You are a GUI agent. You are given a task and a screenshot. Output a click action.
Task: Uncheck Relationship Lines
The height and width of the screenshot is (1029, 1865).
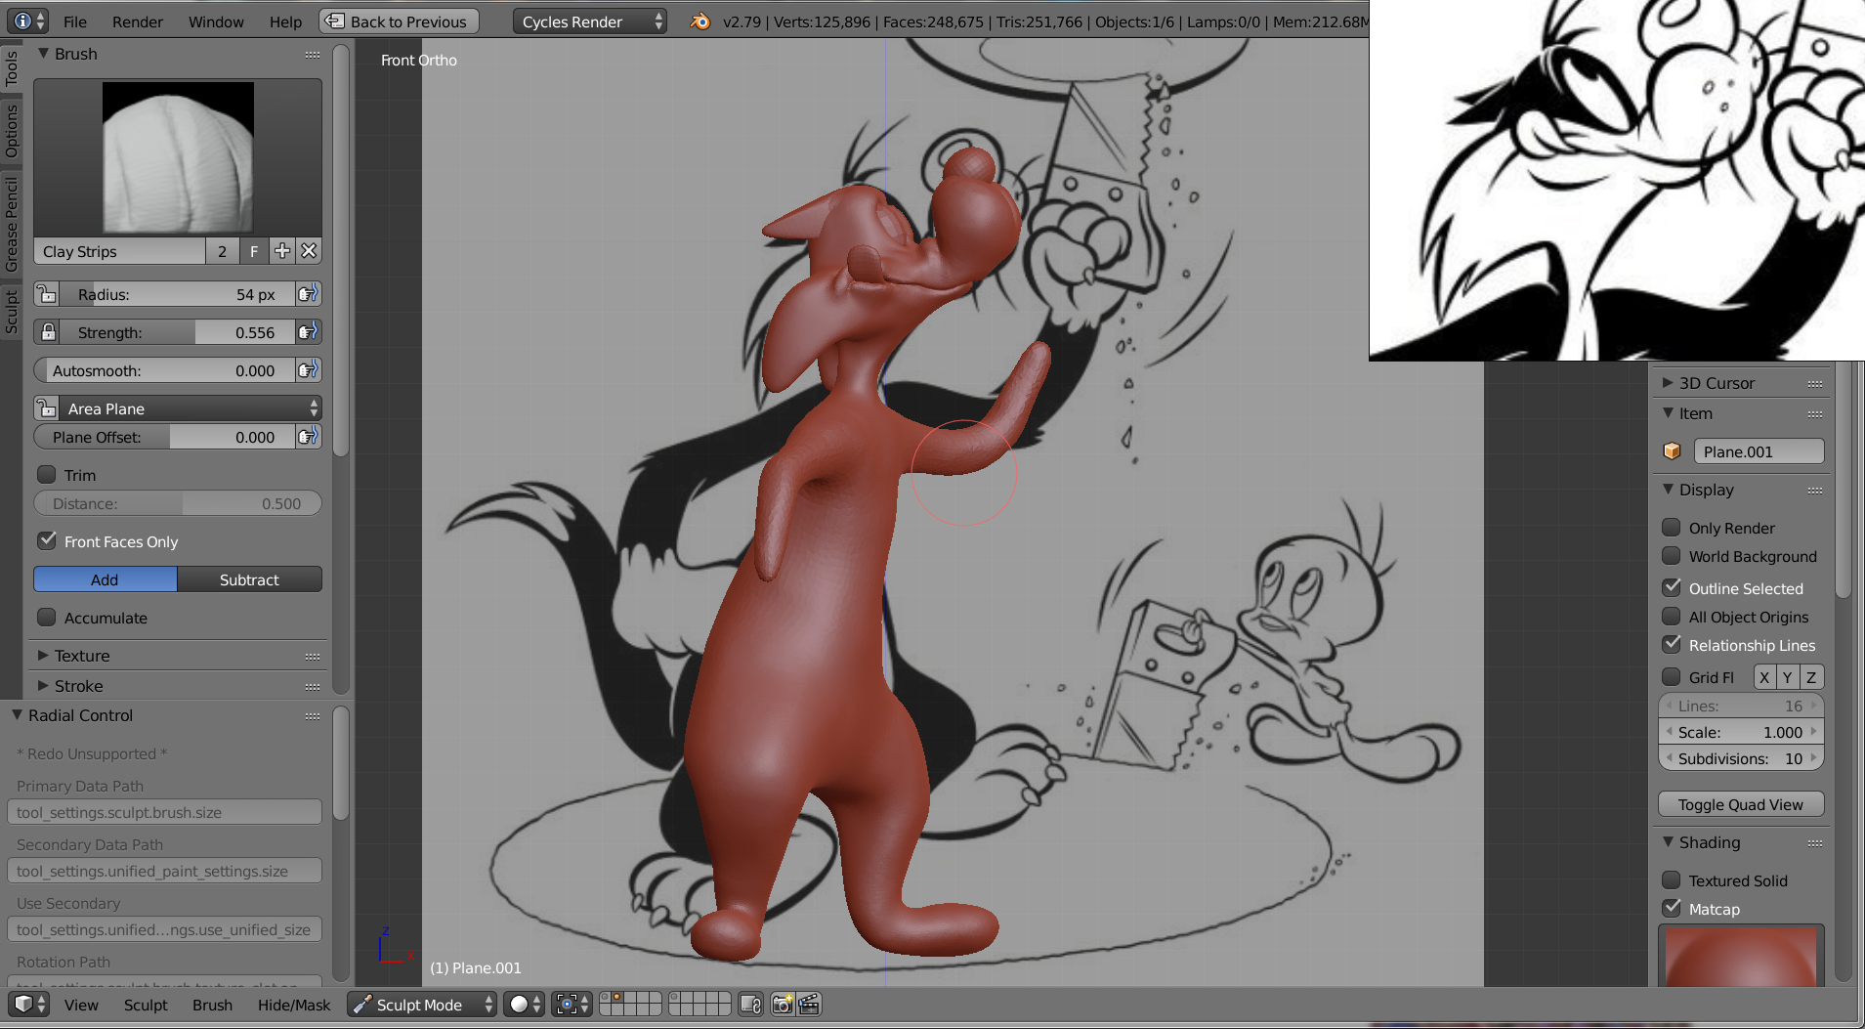(x=1672, y=645)
